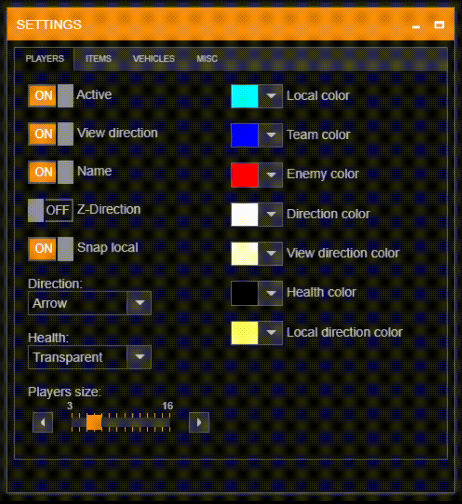The width and height of the screenshot is (462, 504).
Task: Toggle the View direction switch
Action: 51,134
